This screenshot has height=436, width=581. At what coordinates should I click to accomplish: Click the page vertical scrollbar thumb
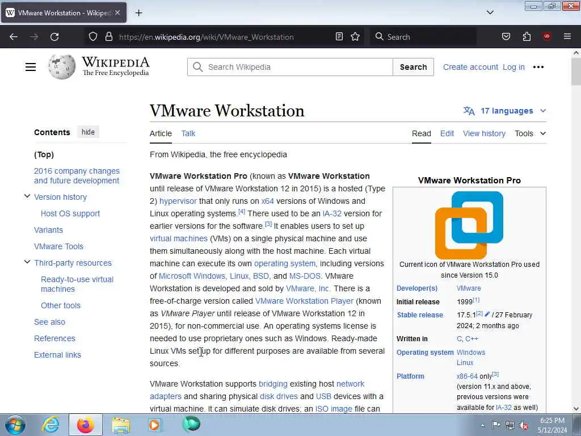tap(576, 71)
